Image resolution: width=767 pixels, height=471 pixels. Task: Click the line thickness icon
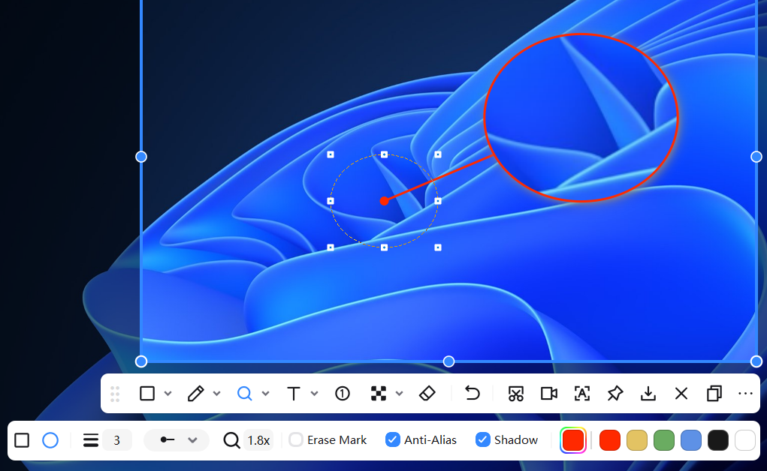90,440
